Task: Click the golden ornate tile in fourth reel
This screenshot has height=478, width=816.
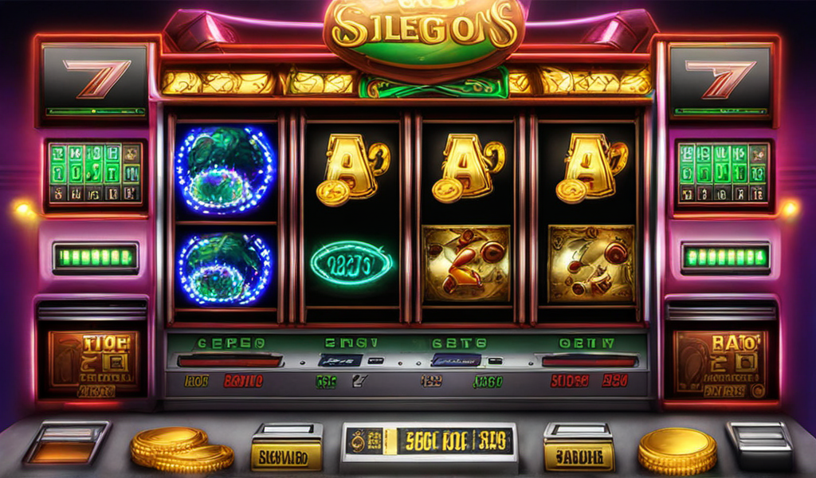Action: coord(591,263)
